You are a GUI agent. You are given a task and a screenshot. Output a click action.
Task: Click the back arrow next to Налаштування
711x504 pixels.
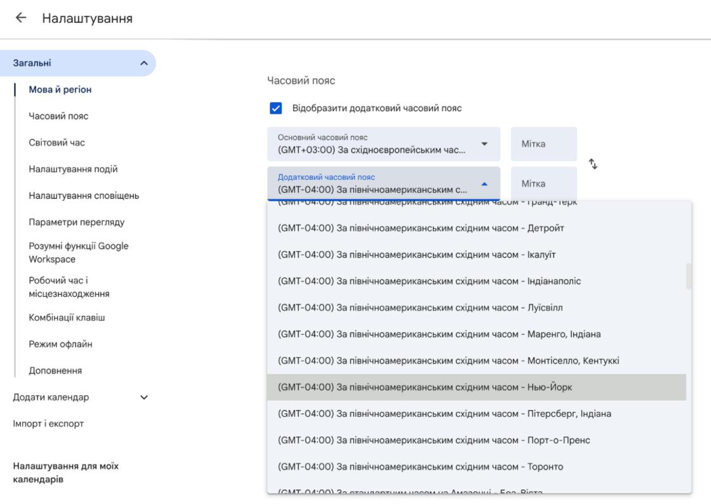(x=21, y=18)
